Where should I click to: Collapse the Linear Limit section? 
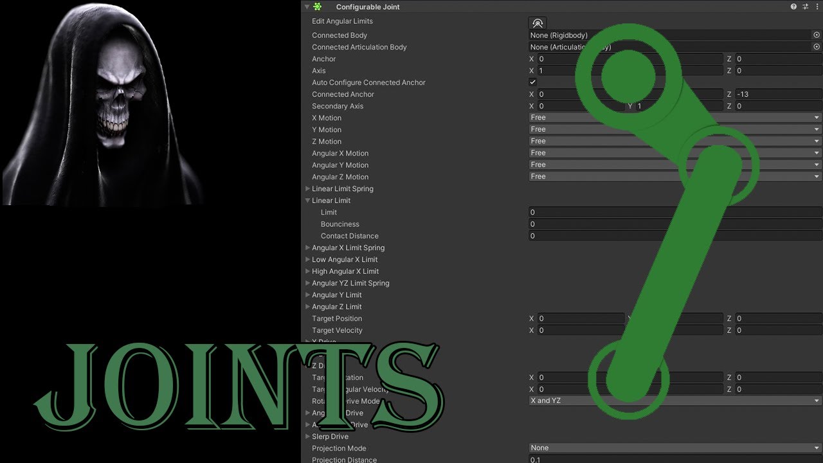click(x=307, y=201)
